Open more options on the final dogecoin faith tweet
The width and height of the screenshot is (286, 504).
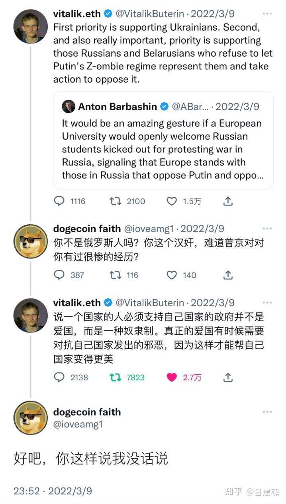267,412
